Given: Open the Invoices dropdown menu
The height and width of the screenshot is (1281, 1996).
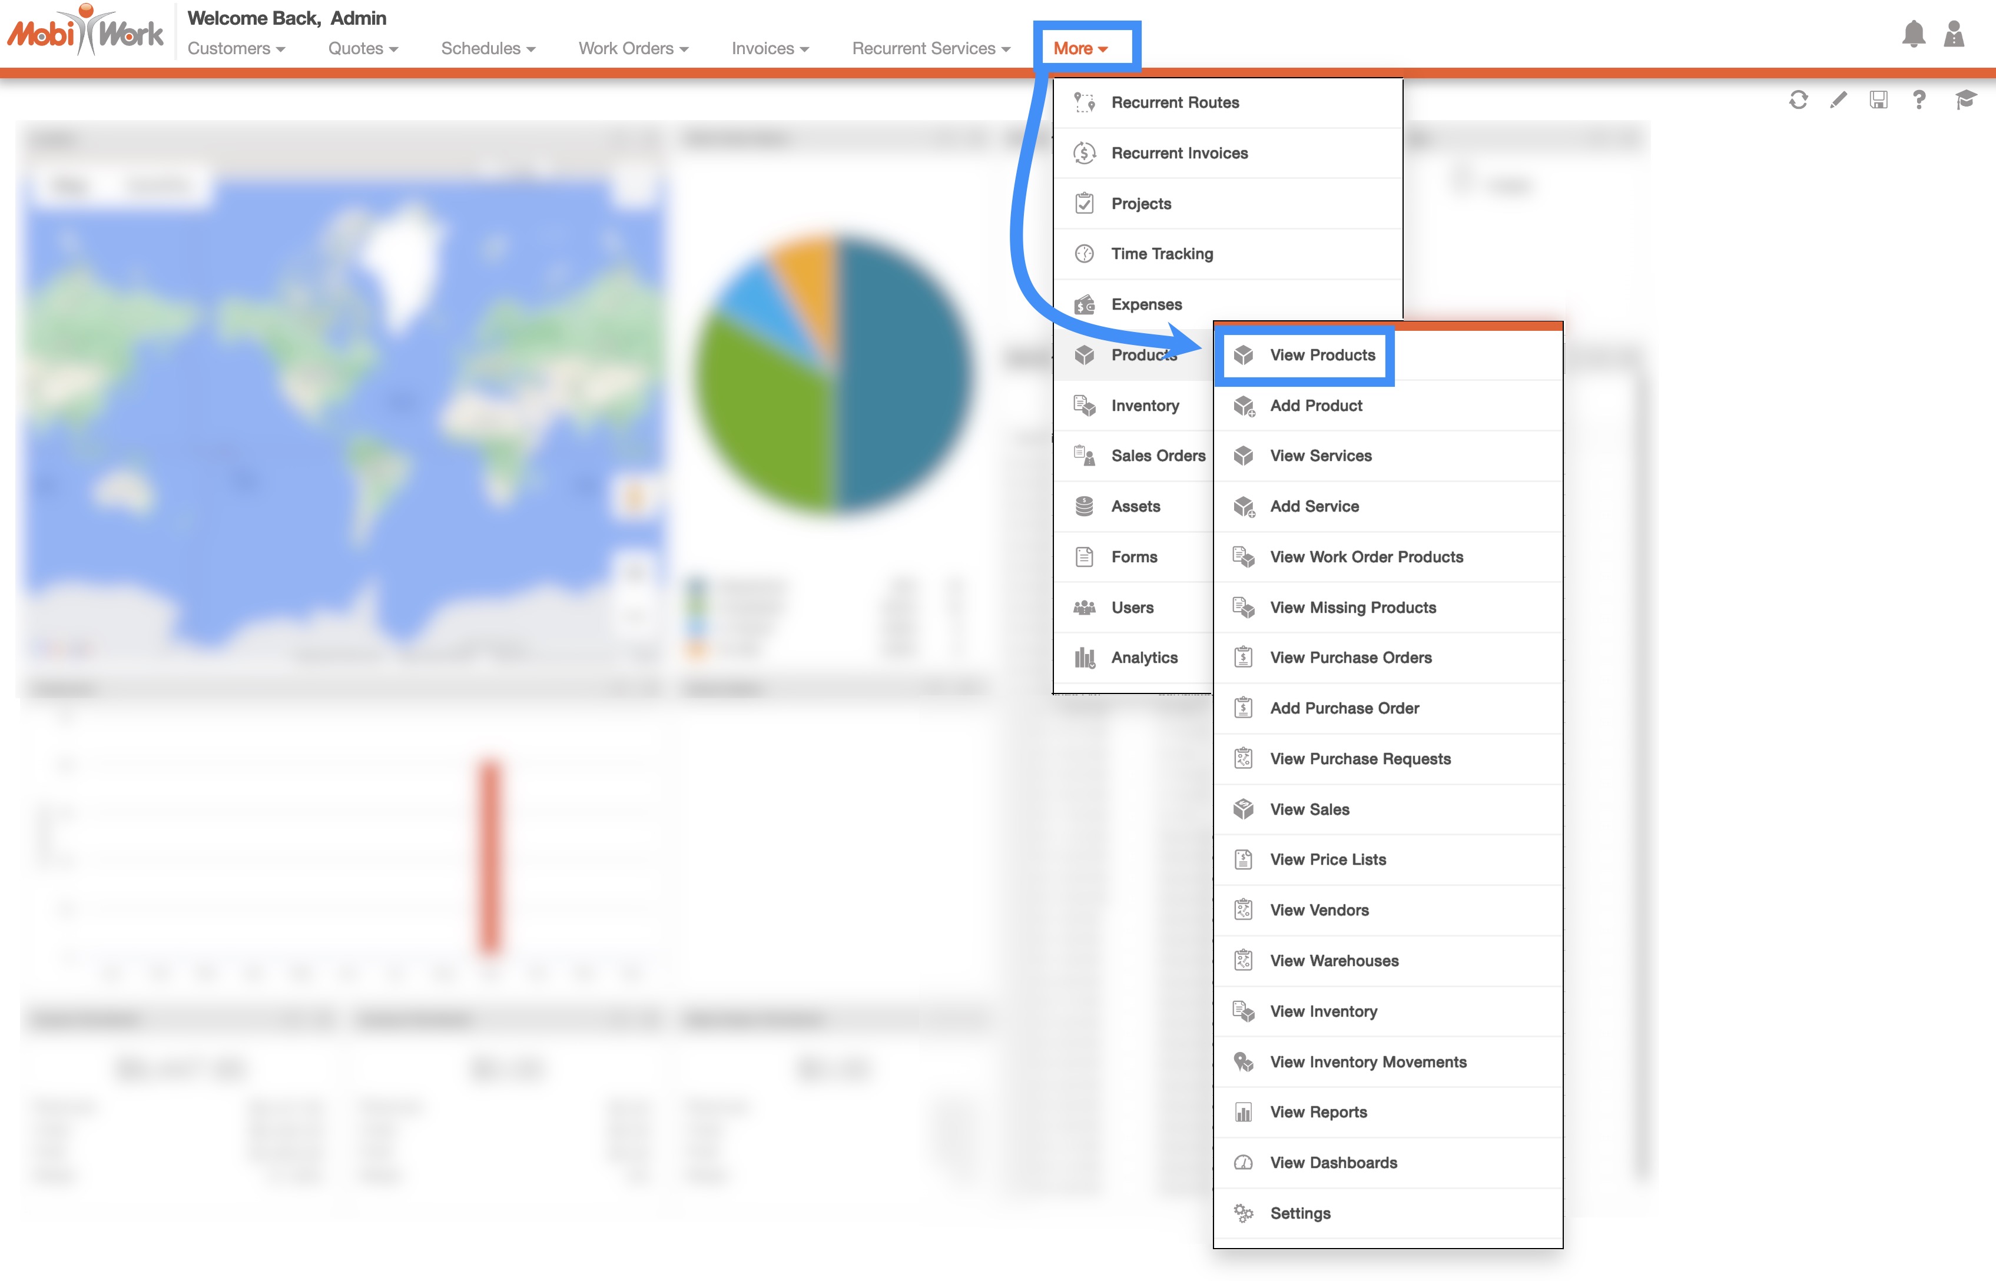Looking at the screenshot, I should click(770, 48).
